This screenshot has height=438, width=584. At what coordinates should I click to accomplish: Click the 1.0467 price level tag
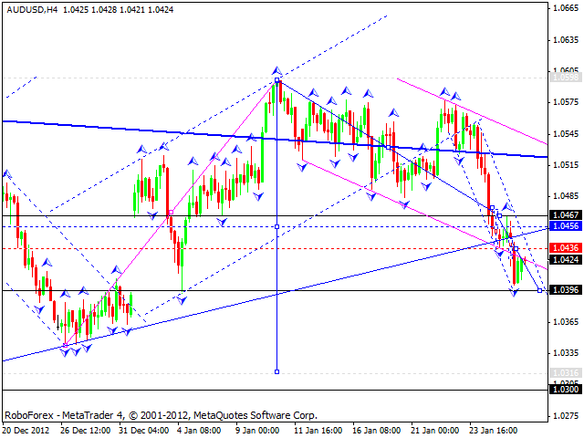567,215
